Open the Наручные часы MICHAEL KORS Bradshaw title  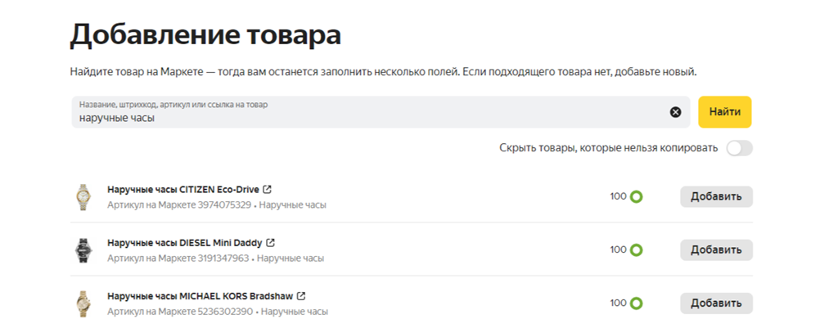click(200, 296)
